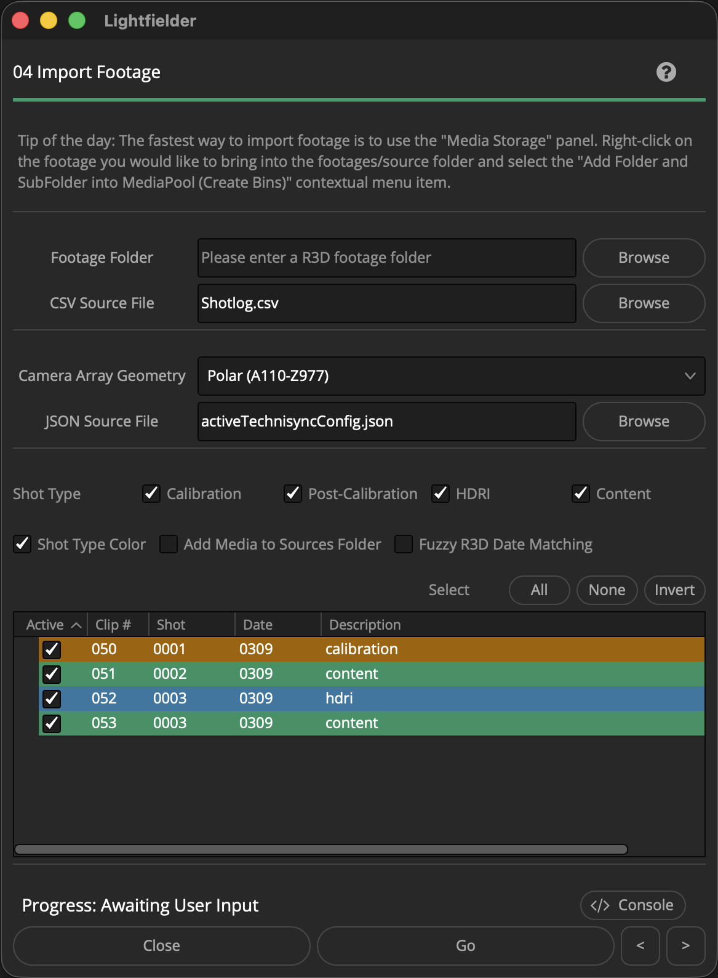This screenshot has height=978, width=718.
Task: Click the Go button
Action: point(465,946)
